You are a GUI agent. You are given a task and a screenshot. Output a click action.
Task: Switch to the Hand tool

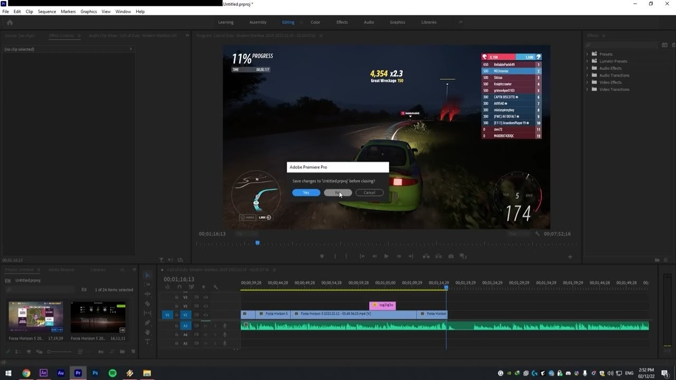pos(147,332)
